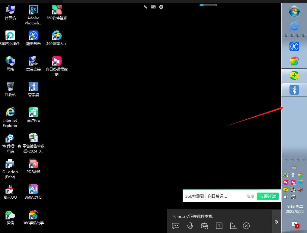This screenshot has width=307, height=233.
Task: Switch to 360 security guard taskbar window
Action: point(294,75)
